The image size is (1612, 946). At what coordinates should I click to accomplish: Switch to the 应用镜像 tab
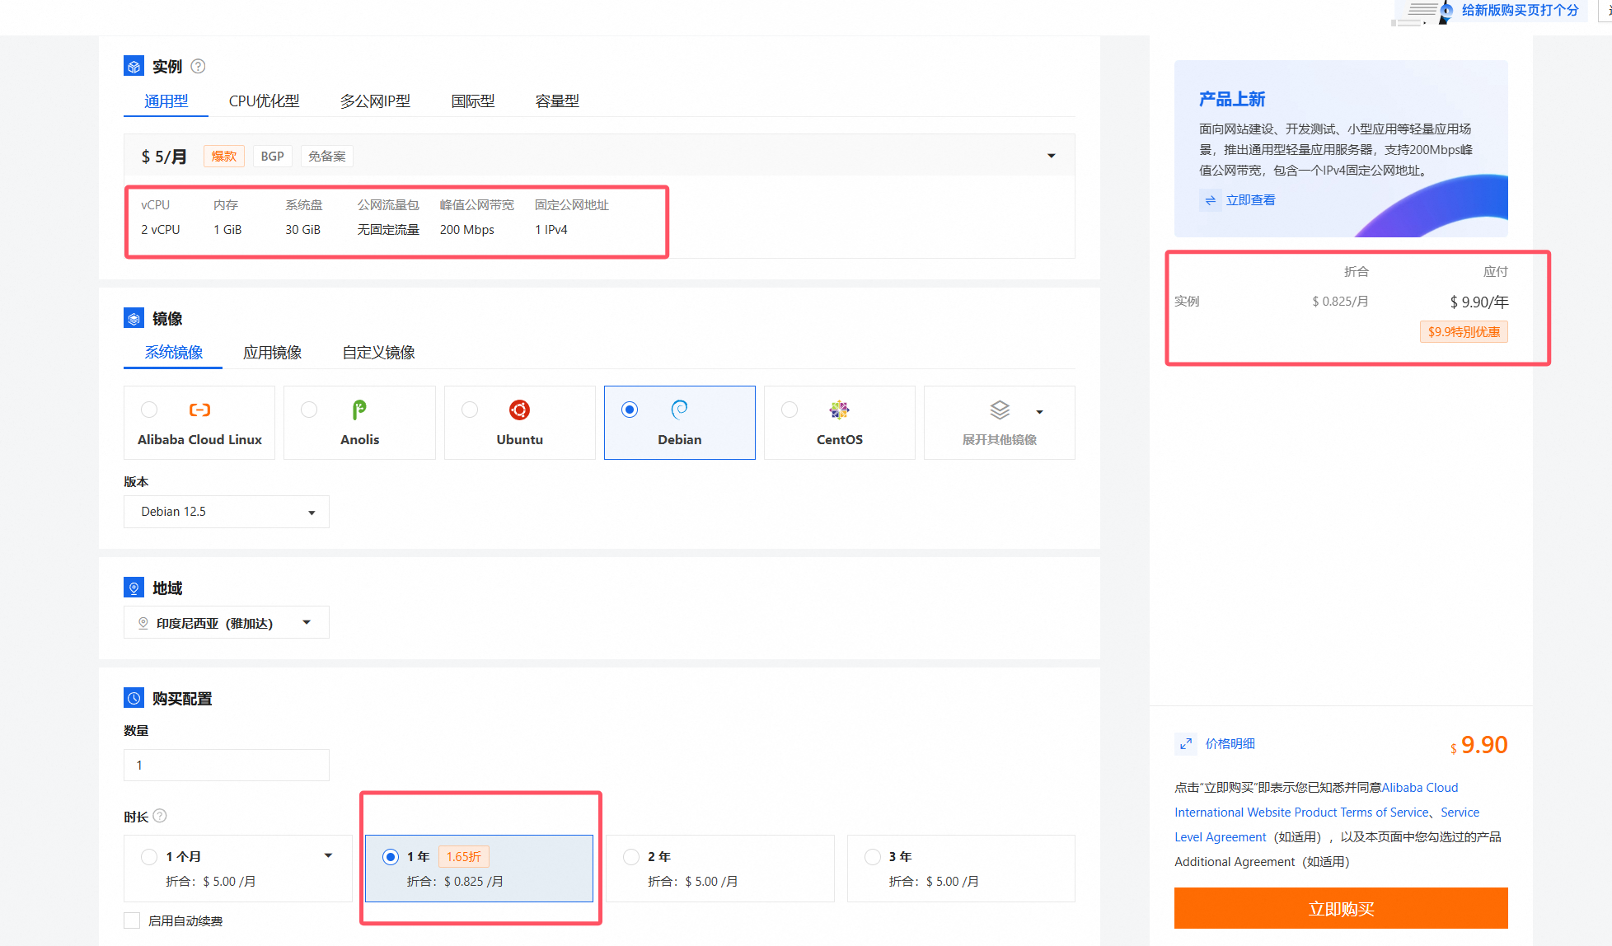click(273, 352)
